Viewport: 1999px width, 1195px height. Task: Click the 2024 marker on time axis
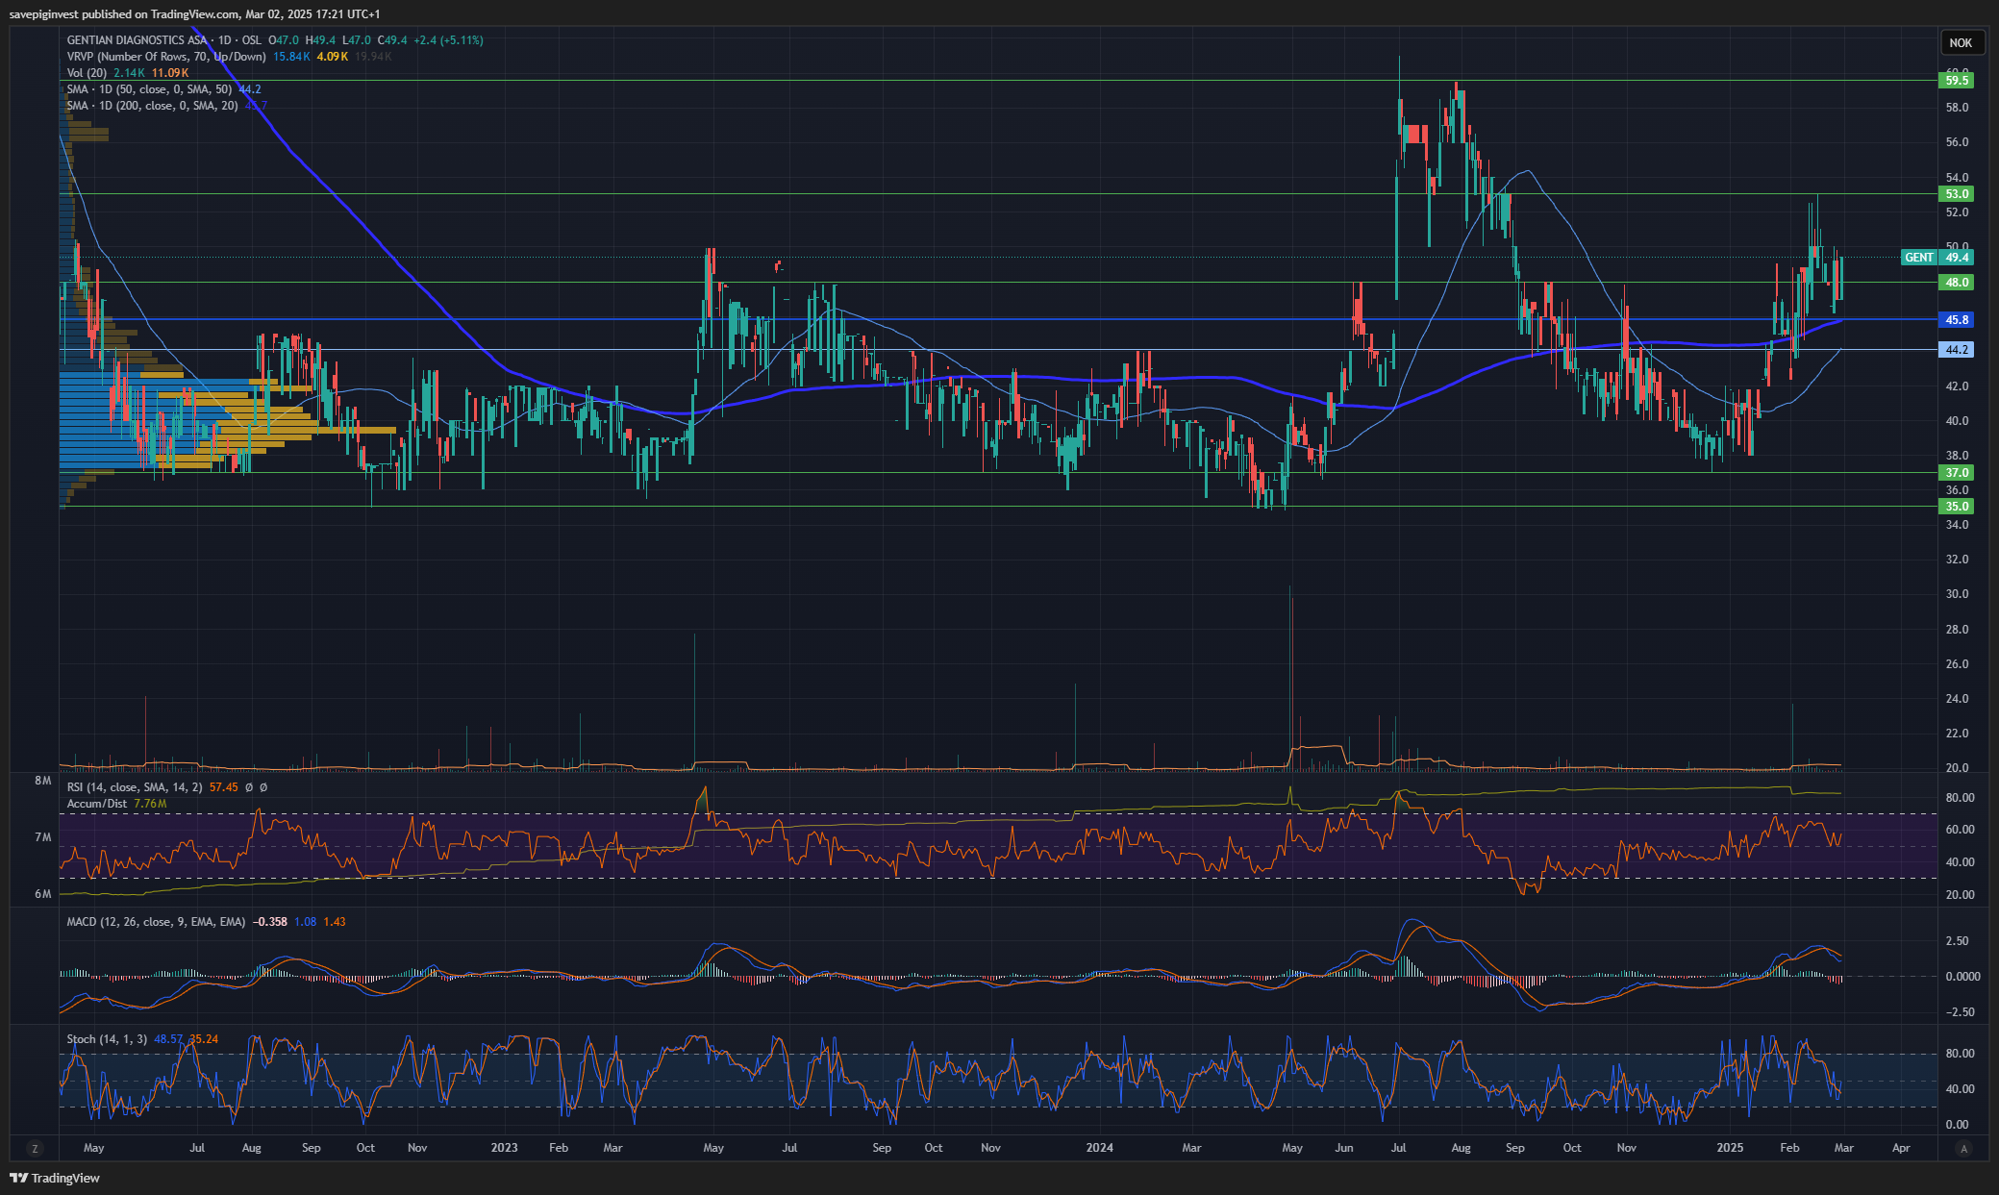point(1099,1148)
